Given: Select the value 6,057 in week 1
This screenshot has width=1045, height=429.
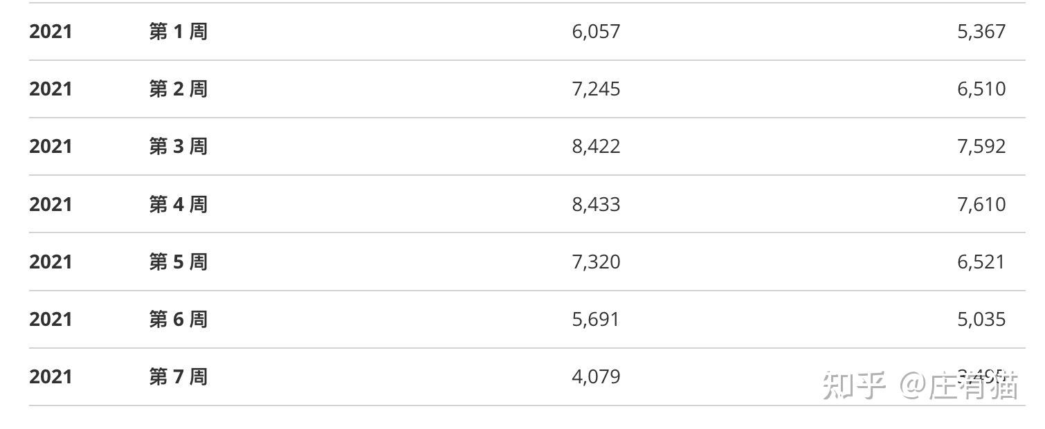Looking at the screenshot, I should (x=596, y=32).
